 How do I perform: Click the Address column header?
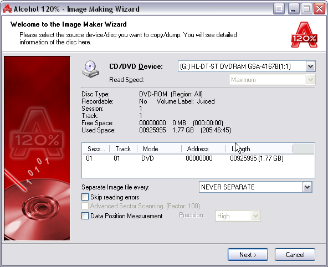[x=203, y=149]
